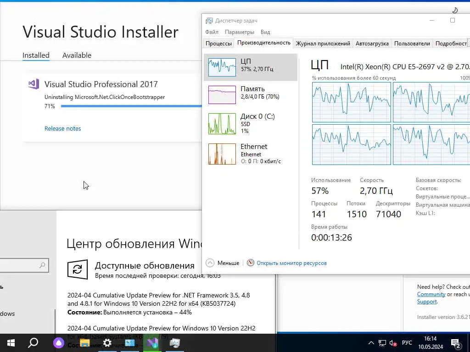Screen dimensions: 470x352
Task: Select the Память memory graph thumbnail
Action: pyautogui.click(x=222, y=94)
